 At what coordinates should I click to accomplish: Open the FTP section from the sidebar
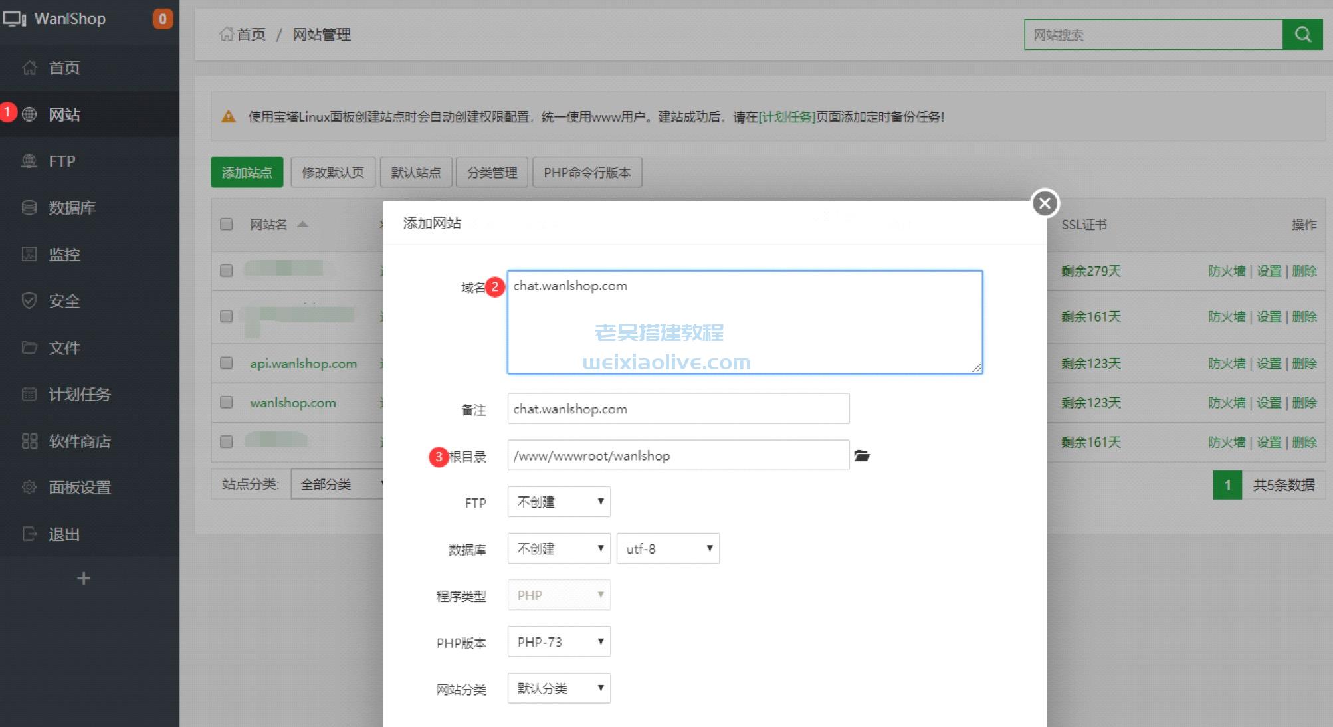pos(29,161)
